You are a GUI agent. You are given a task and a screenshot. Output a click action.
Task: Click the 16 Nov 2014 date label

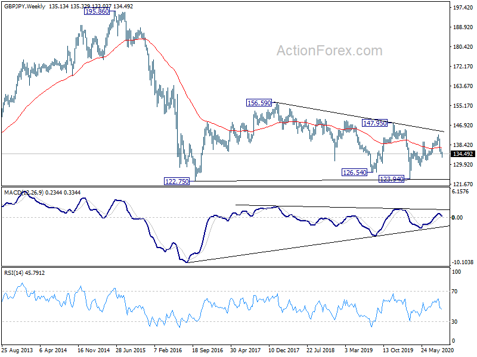tap(94, 350)
